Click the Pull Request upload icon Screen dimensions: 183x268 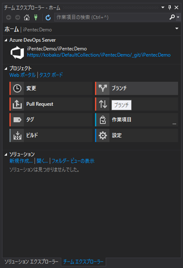pos(17,104)
